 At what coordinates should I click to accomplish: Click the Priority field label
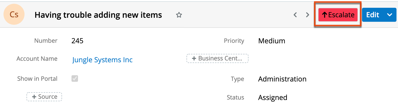pos(234,41)
